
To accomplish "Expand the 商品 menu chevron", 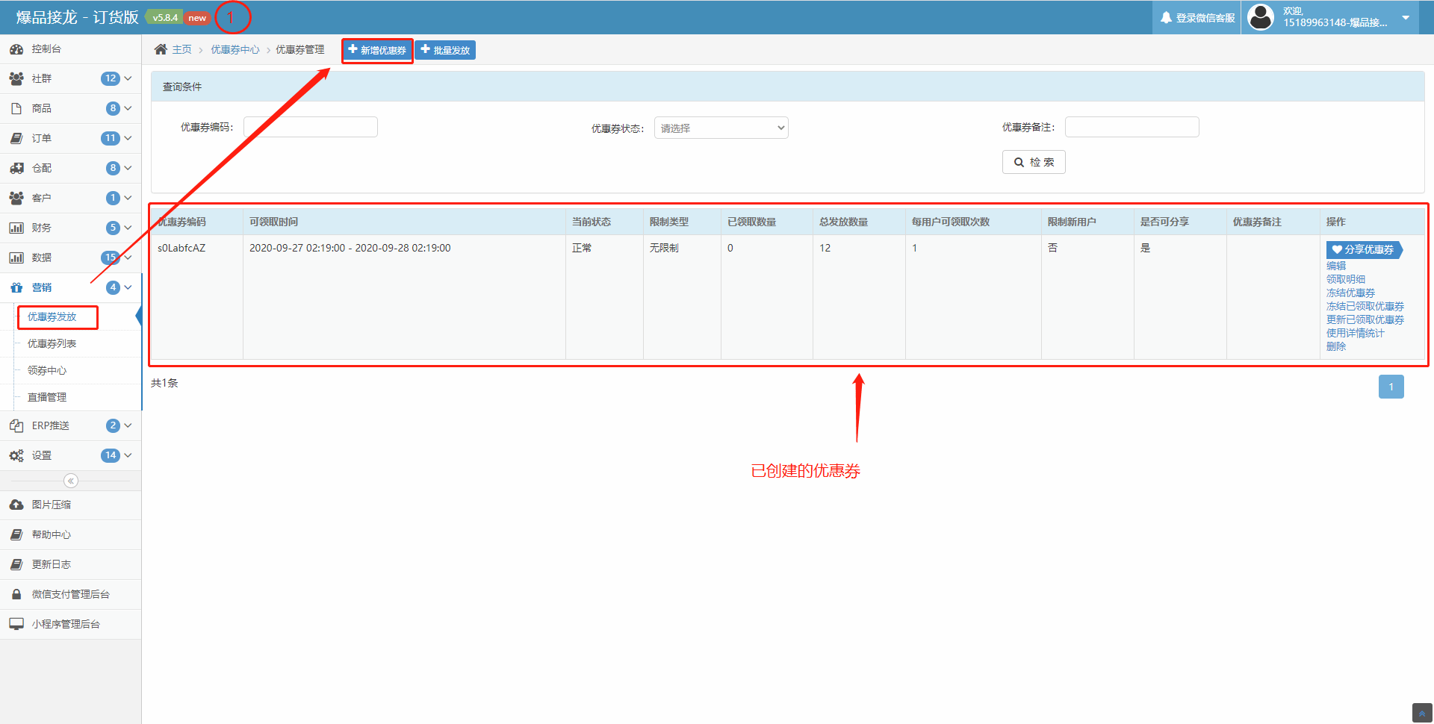I will point(128,109).
